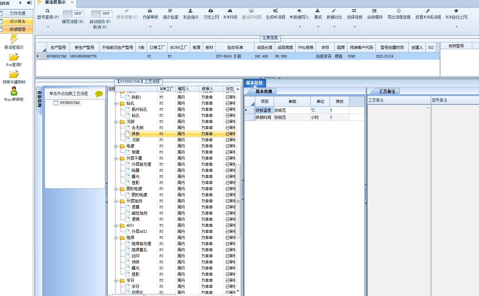This screenshot has width=479, height=296.
Task: Select 外层AOI1 process step
Action: 139,232
